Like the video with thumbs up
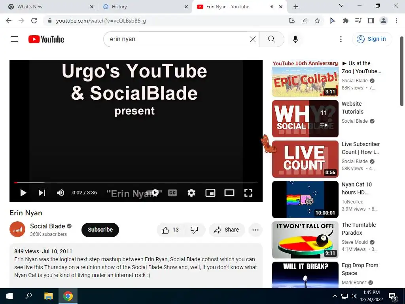 pos(170,230)
